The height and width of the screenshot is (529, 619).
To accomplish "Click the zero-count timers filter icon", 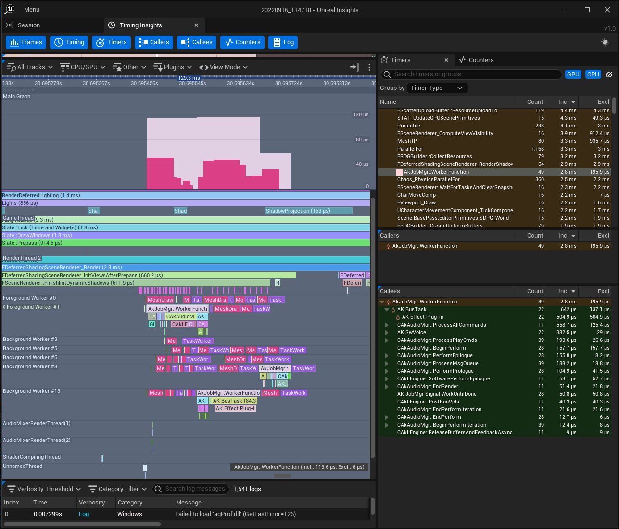I will coord(609,75).
